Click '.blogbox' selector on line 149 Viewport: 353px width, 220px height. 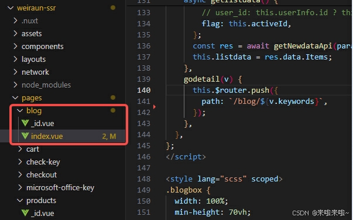[184, 190]
